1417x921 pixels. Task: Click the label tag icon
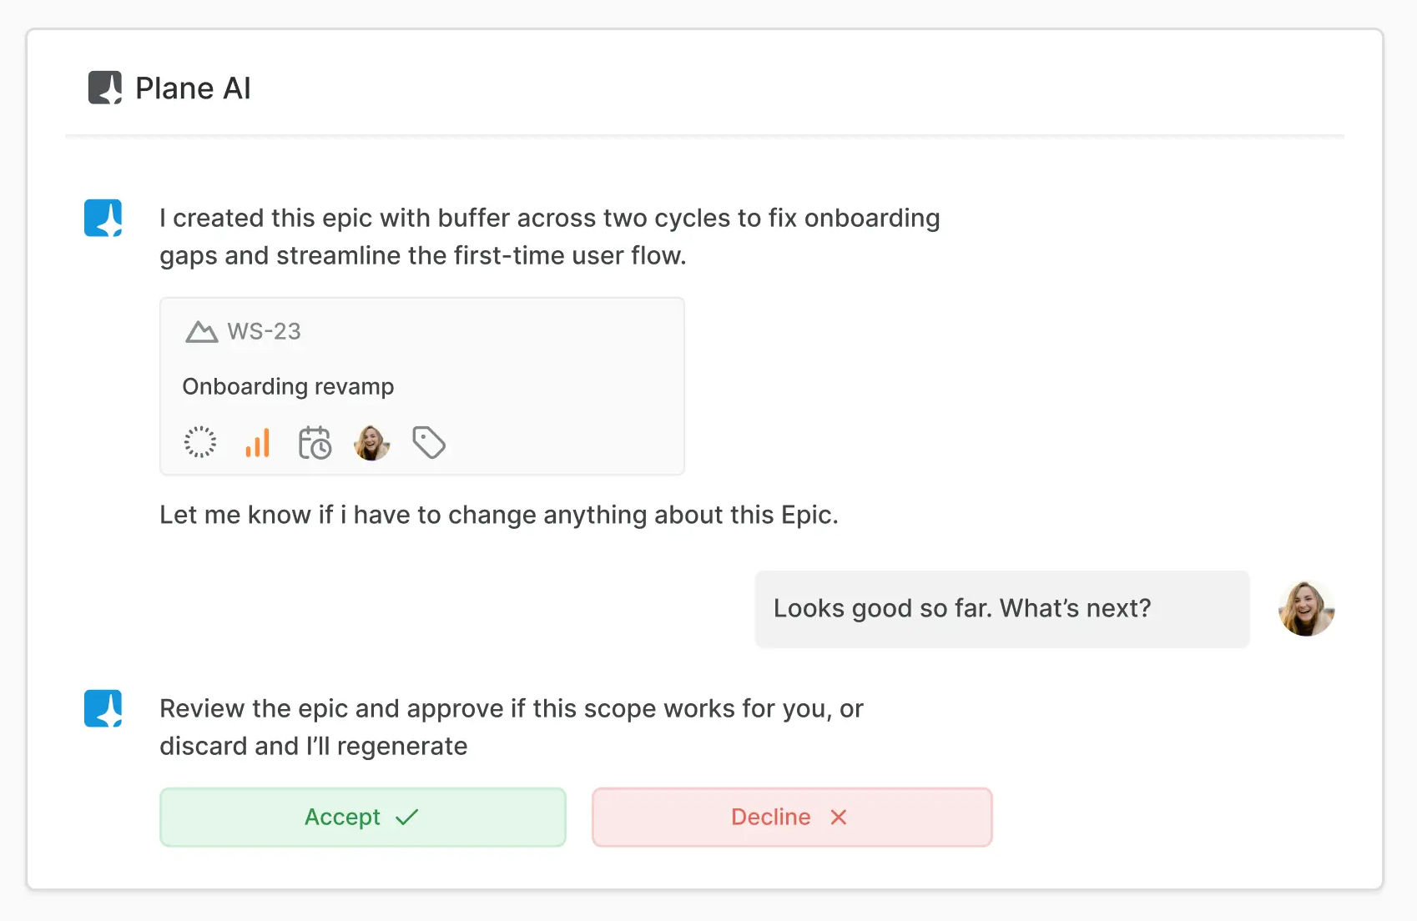(429, 443)
